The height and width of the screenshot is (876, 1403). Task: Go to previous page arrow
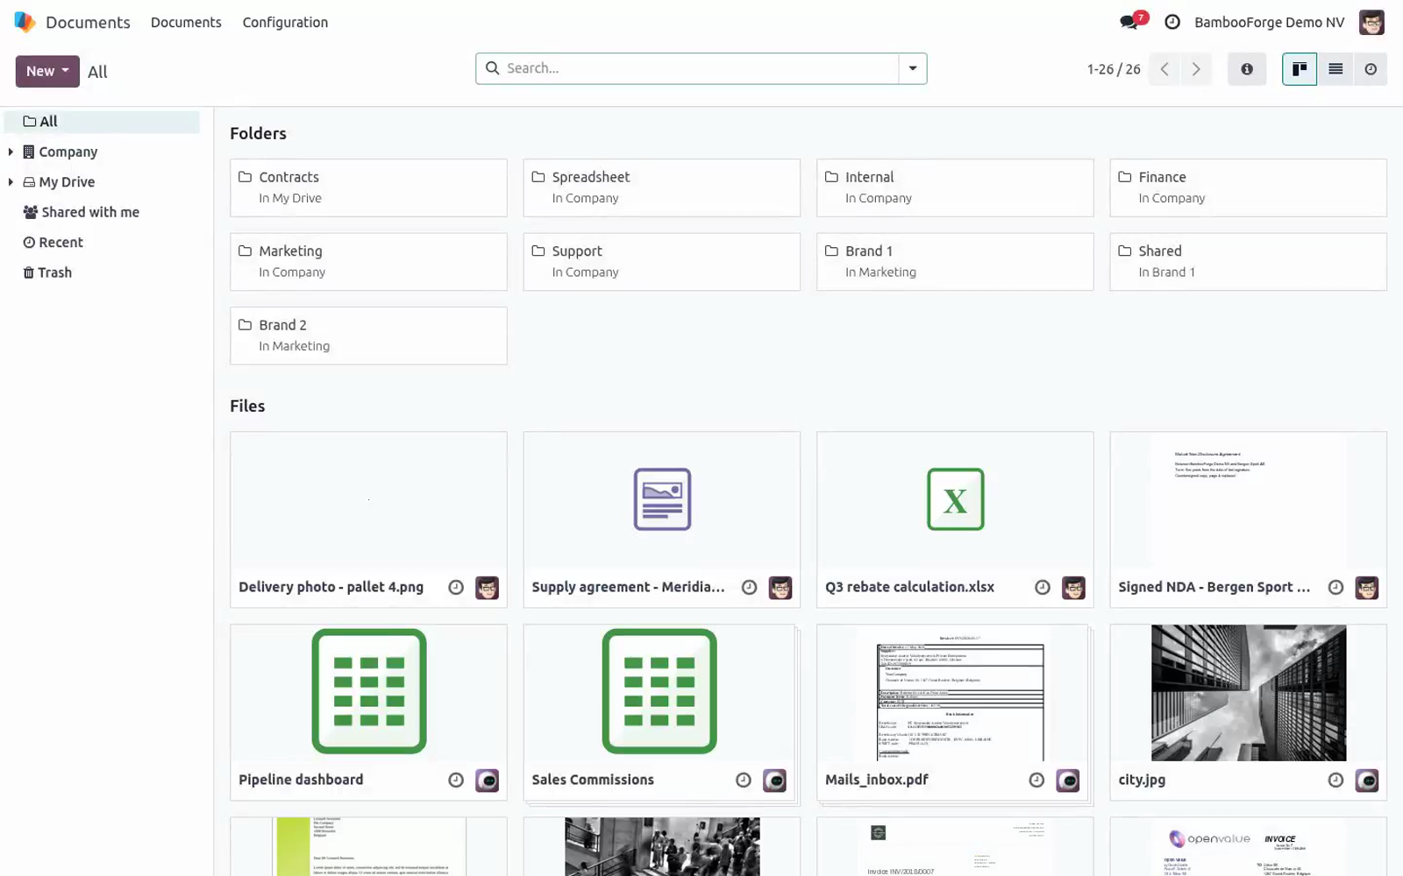tap(1164, 69)
